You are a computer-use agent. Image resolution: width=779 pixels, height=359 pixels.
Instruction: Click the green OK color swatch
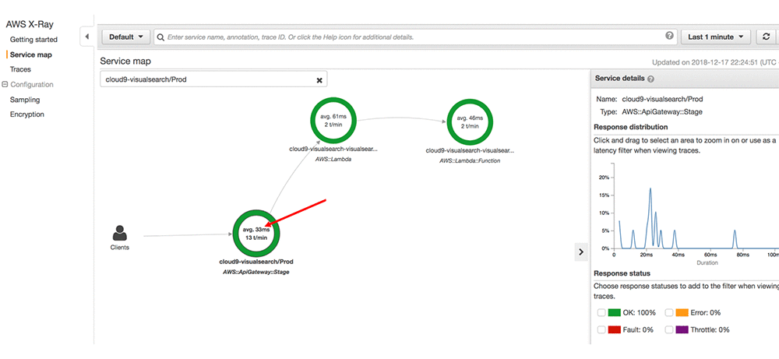615,313
